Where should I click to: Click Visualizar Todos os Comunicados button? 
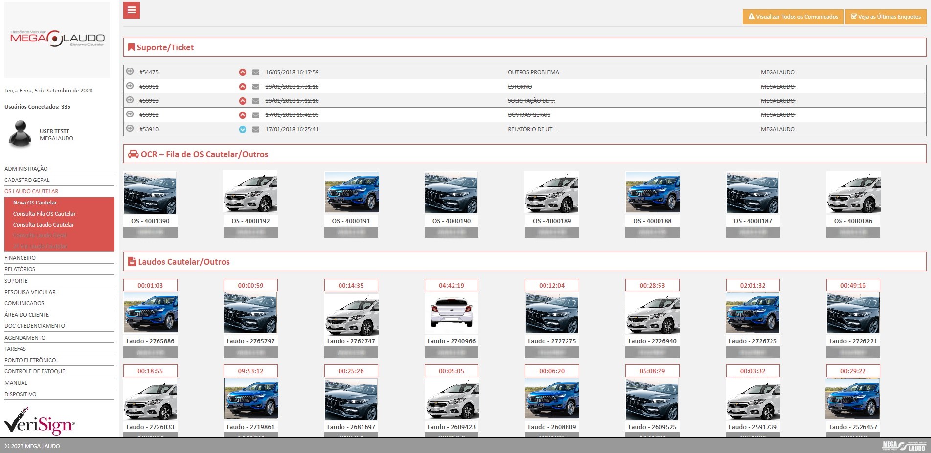pos(793,17)
